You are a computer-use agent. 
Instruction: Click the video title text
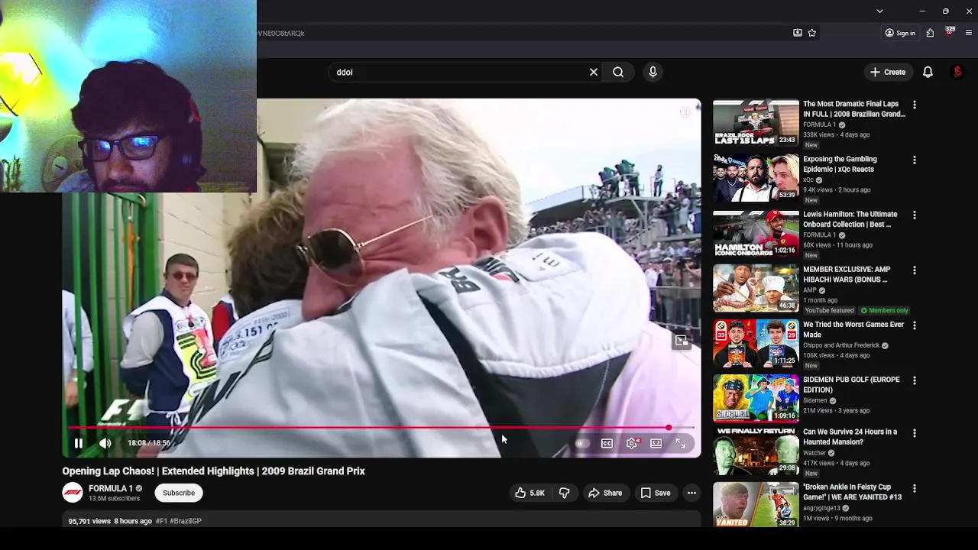tap(214, 471)
